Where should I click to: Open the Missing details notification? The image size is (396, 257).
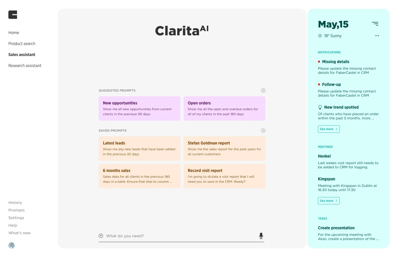click(347, 67)
